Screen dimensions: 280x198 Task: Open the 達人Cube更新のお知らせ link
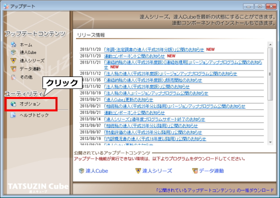click(128, 99)
